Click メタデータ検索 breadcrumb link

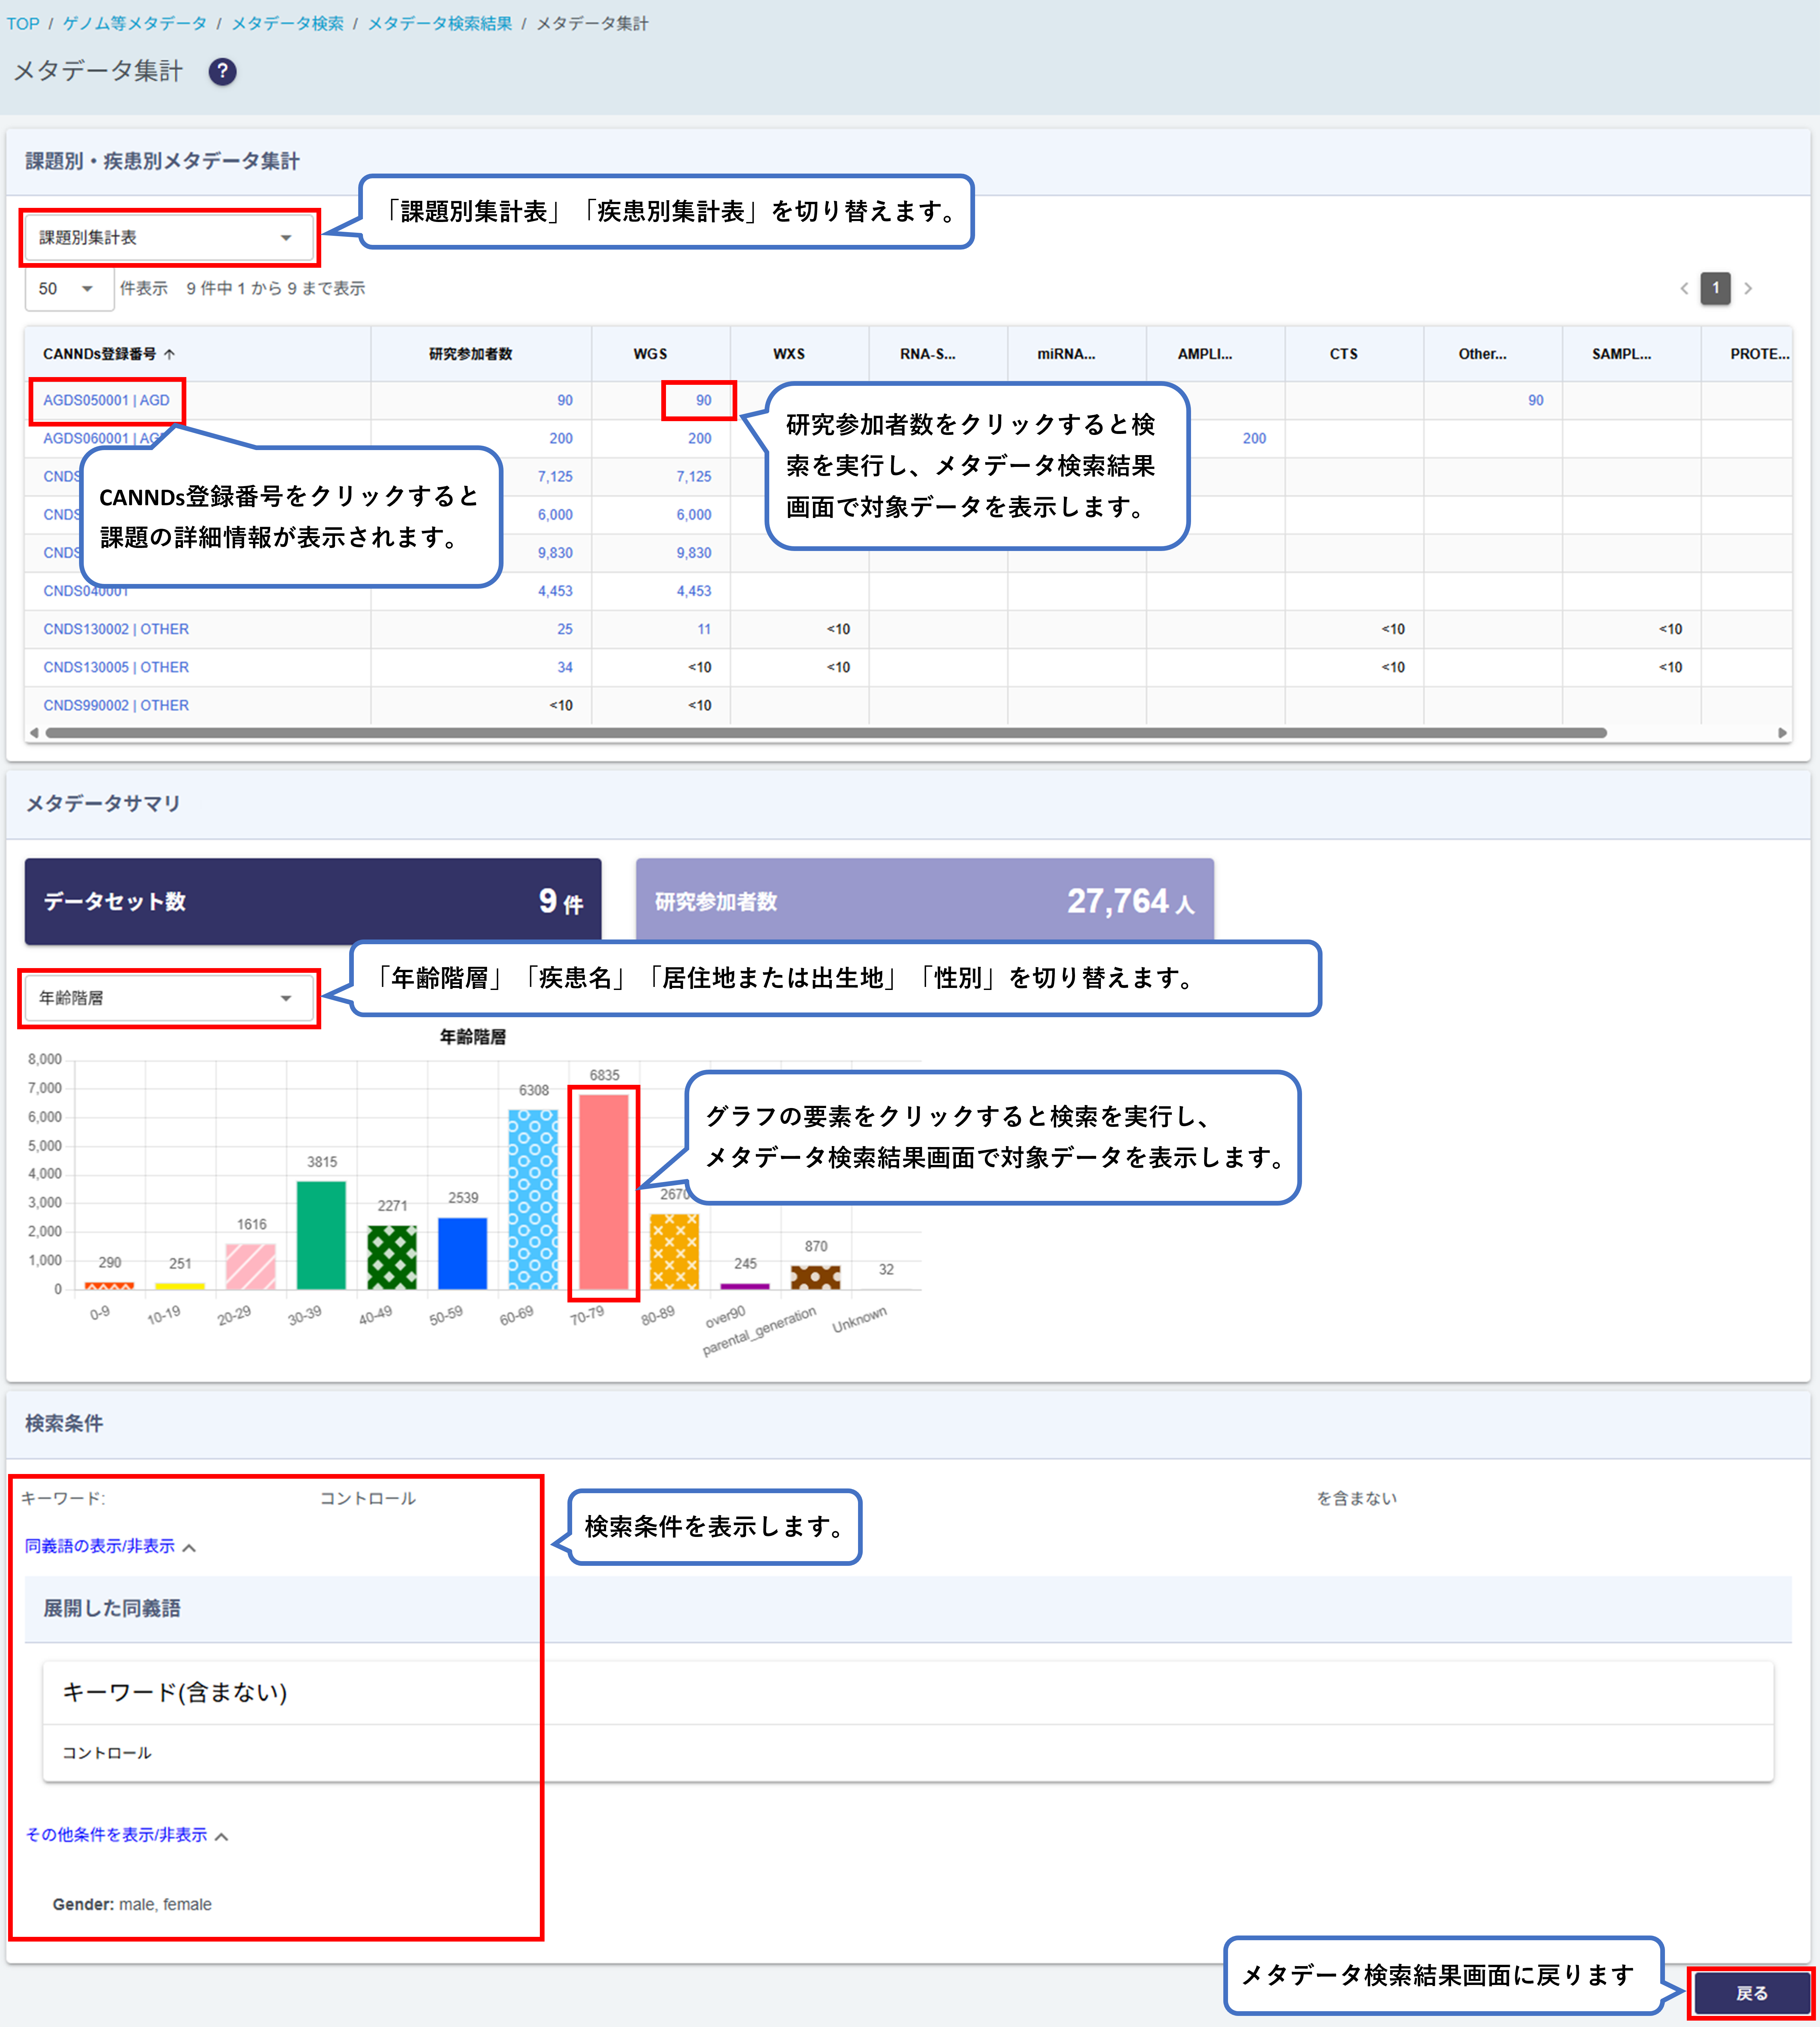287,23
